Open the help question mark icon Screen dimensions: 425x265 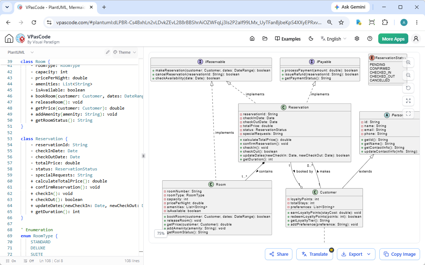tap(370, 39)
